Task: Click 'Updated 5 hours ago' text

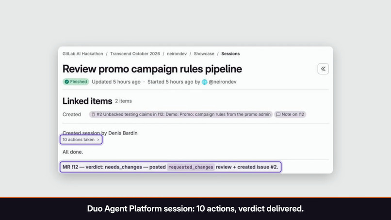Action: point(116,82)
